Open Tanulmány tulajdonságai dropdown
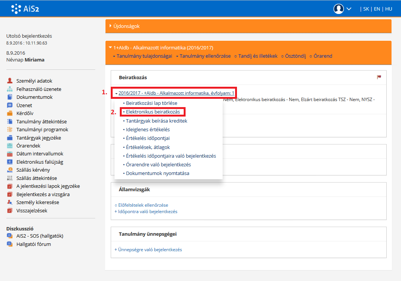Image resolution: width=401 pixels, height=281 pixels. click(x=142, y=56)
